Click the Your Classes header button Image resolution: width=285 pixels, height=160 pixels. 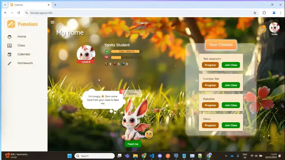click(x=221, y=45)
